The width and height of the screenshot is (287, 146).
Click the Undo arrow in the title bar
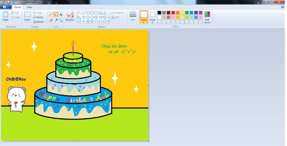[13, 2]
